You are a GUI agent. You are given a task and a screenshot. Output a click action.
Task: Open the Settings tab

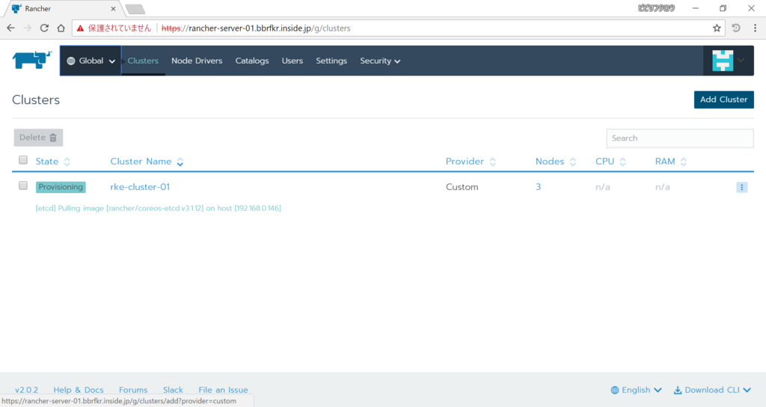coord(331,61)
